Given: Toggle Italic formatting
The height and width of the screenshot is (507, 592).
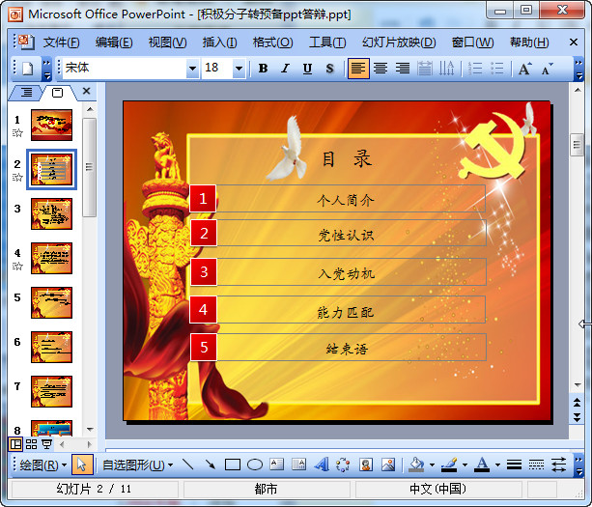Looking at the screenshot, I should (x=286, y=69).
